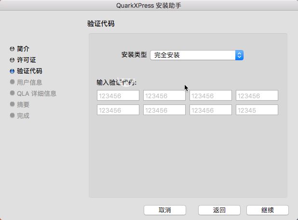Click the second verification code field in bottom row
298x220 pixels.
coord(164,110)
